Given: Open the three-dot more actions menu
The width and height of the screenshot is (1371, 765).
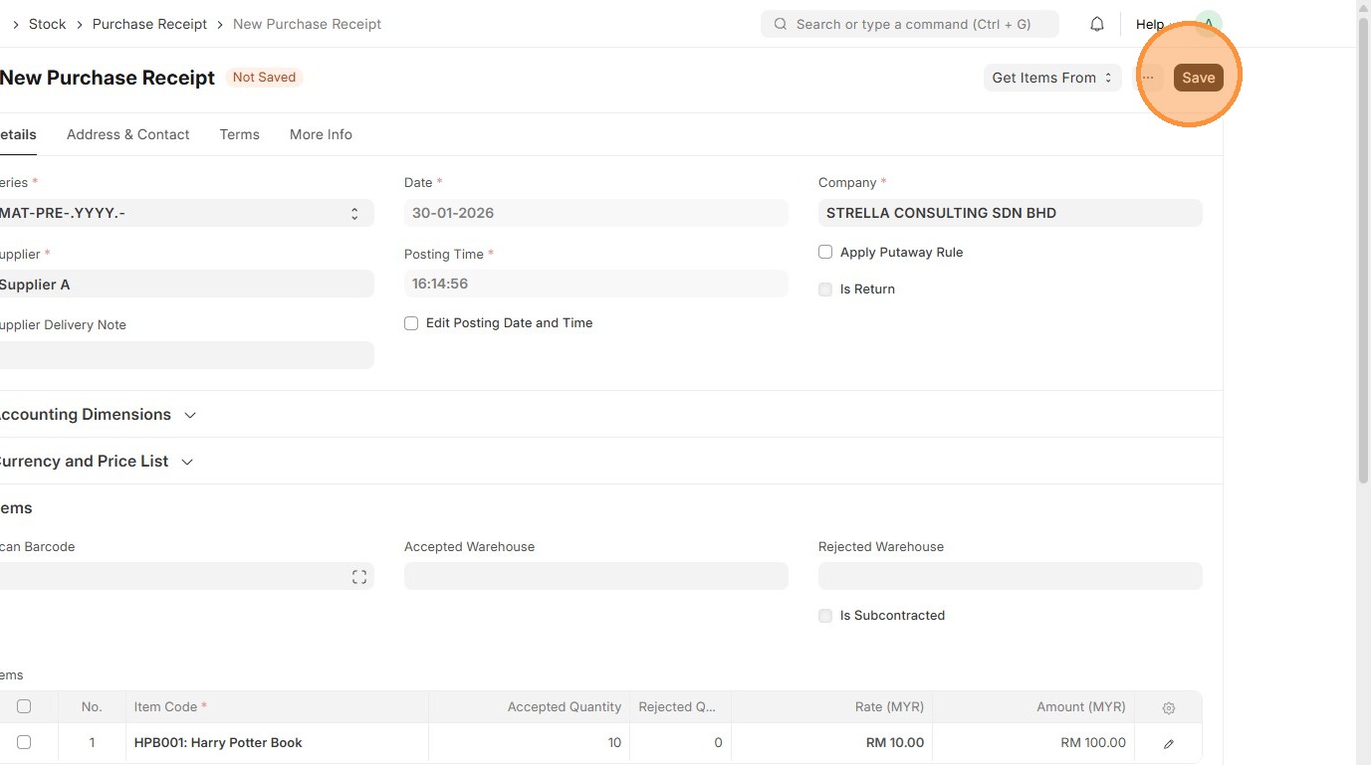Looking at the screenshot, I should [x=1148, y=78].
